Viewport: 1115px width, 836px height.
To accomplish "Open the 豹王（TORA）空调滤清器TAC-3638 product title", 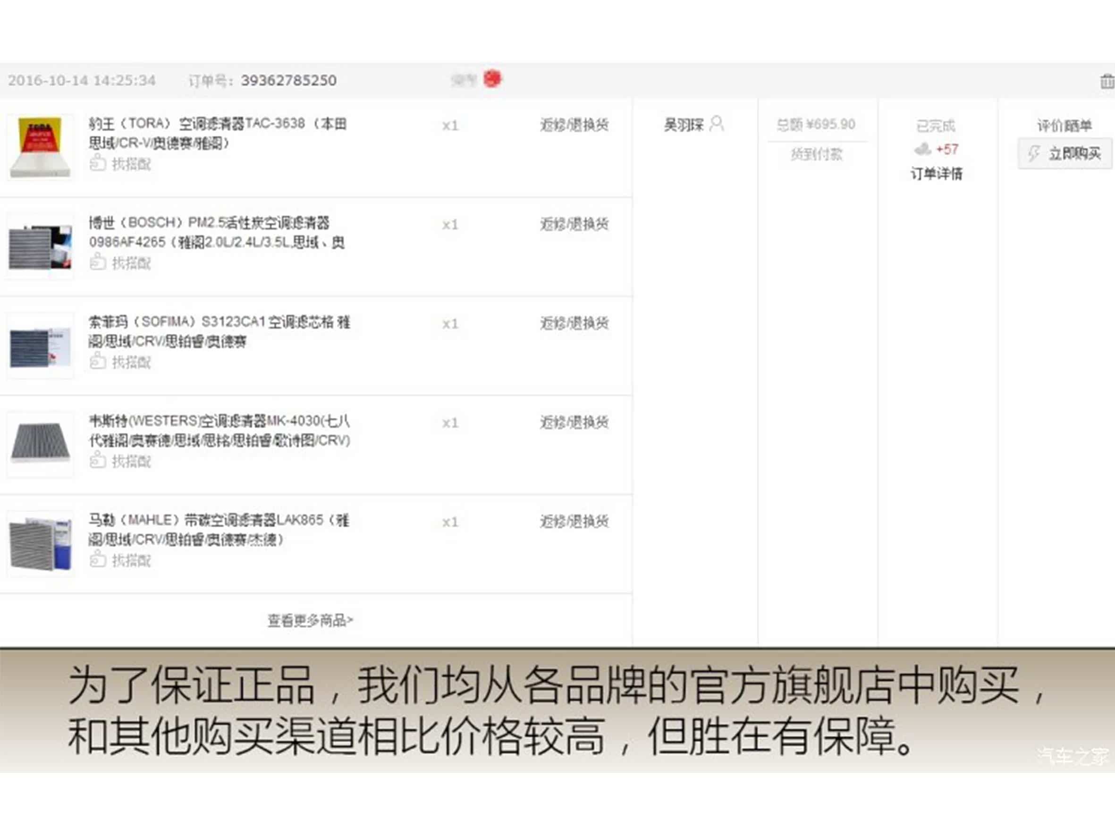I will [218, 134].
